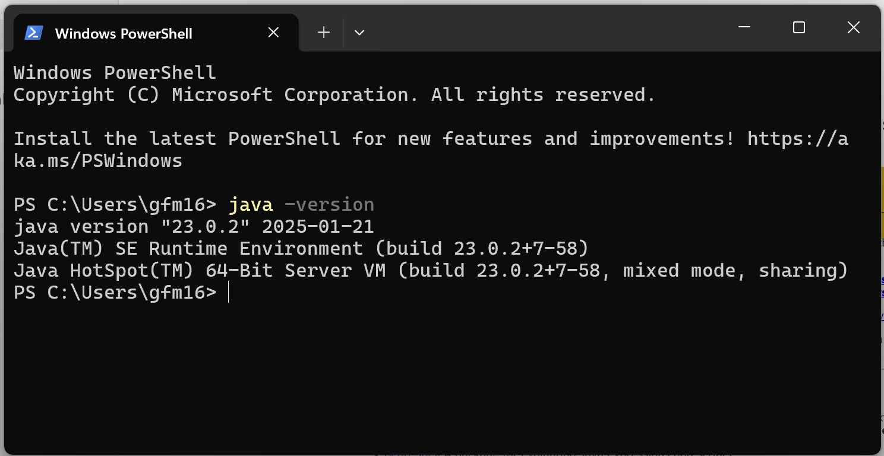The image size is (884, 456).
Task: Open a new tab with plus icon
Action: click(324, 33)
